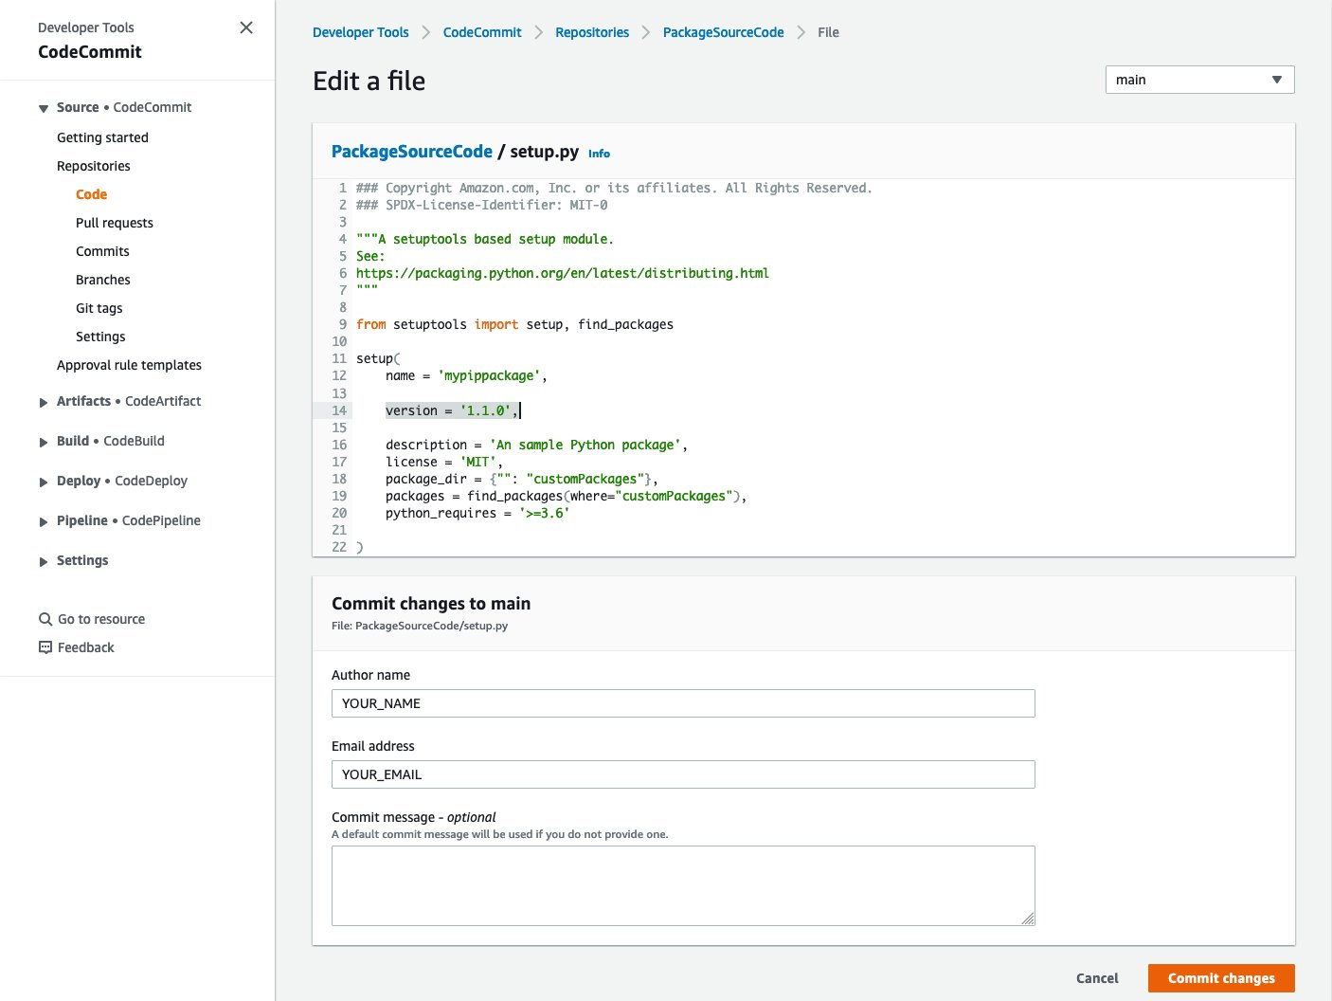
Task: Click the Feedback icon in the sidebar
Action: click(45, 647)
